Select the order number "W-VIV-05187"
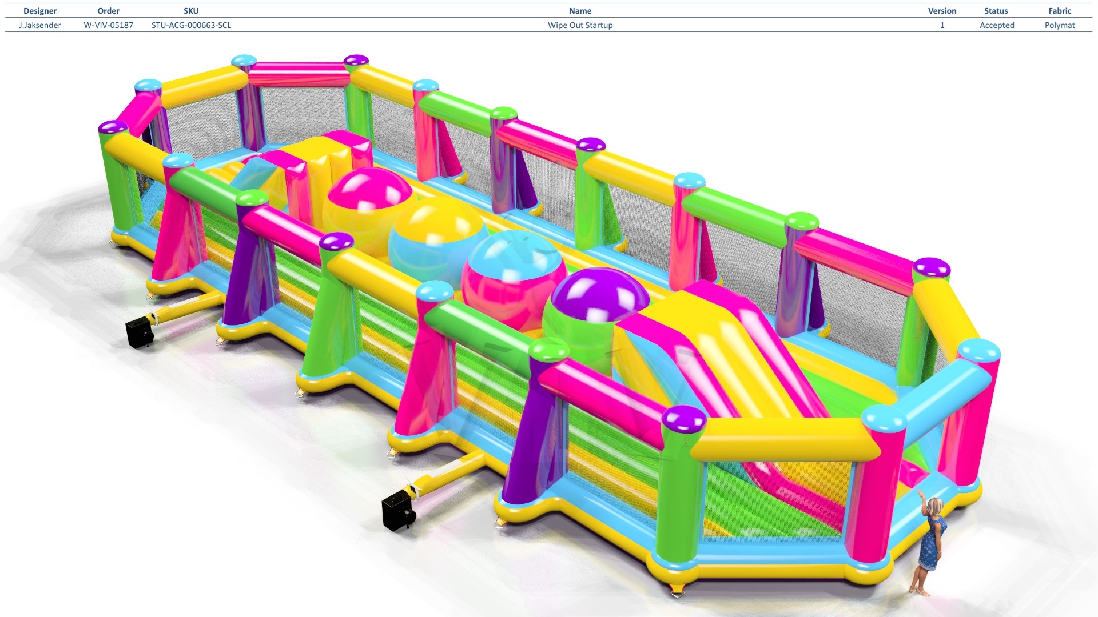This screenshot has width=1098, height=617. coord(108,25)
